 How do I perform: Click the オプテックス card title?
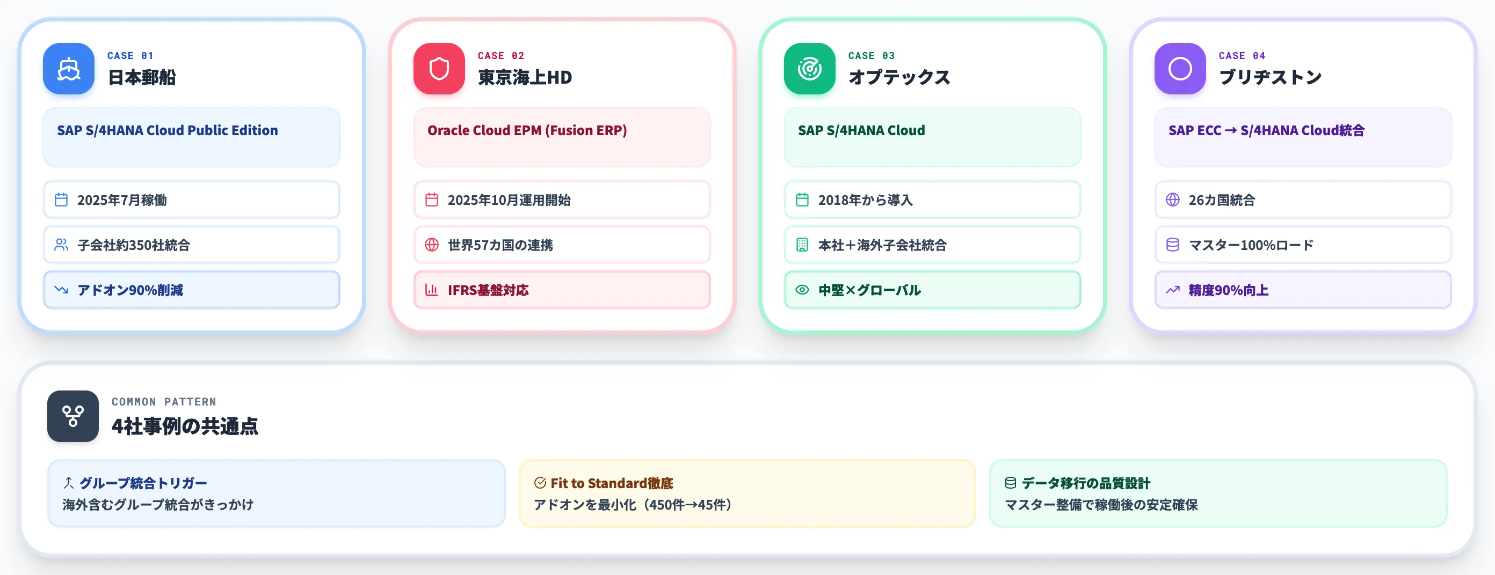(899, 77)
